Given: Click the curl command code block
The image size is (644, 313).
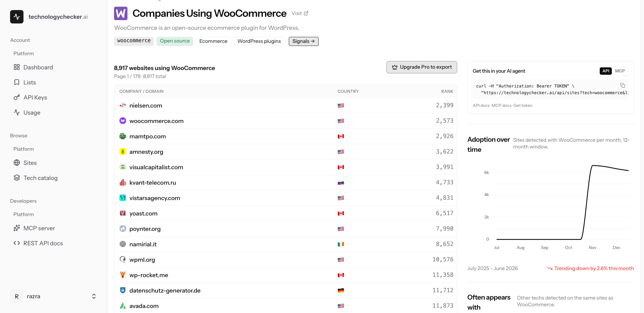Looking at the screenshot, I should [x=550, y=89].
